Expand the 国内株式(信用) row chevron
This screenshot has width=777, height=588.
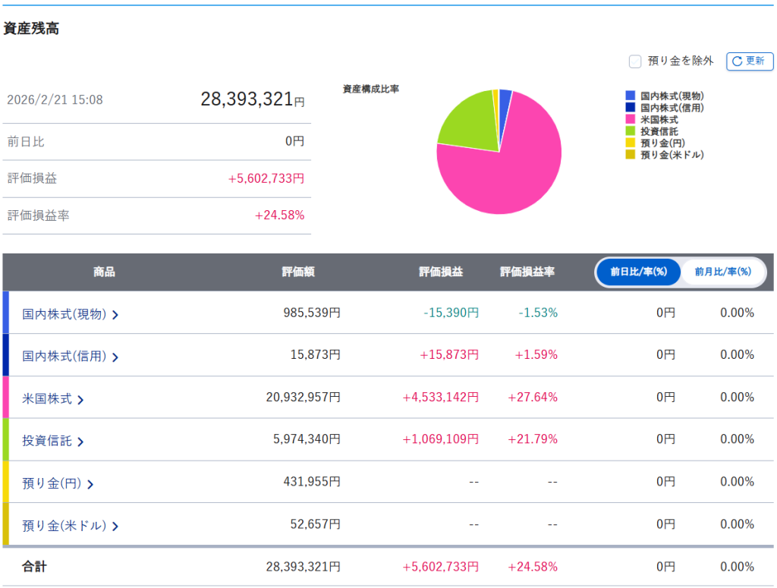coord(115,357)
